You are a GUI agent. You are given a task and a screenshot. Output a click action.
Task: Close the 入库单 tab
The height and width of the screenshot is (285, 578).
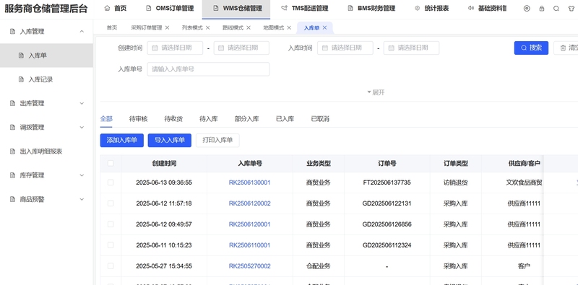pyautogui.click(x=324, y=27)
